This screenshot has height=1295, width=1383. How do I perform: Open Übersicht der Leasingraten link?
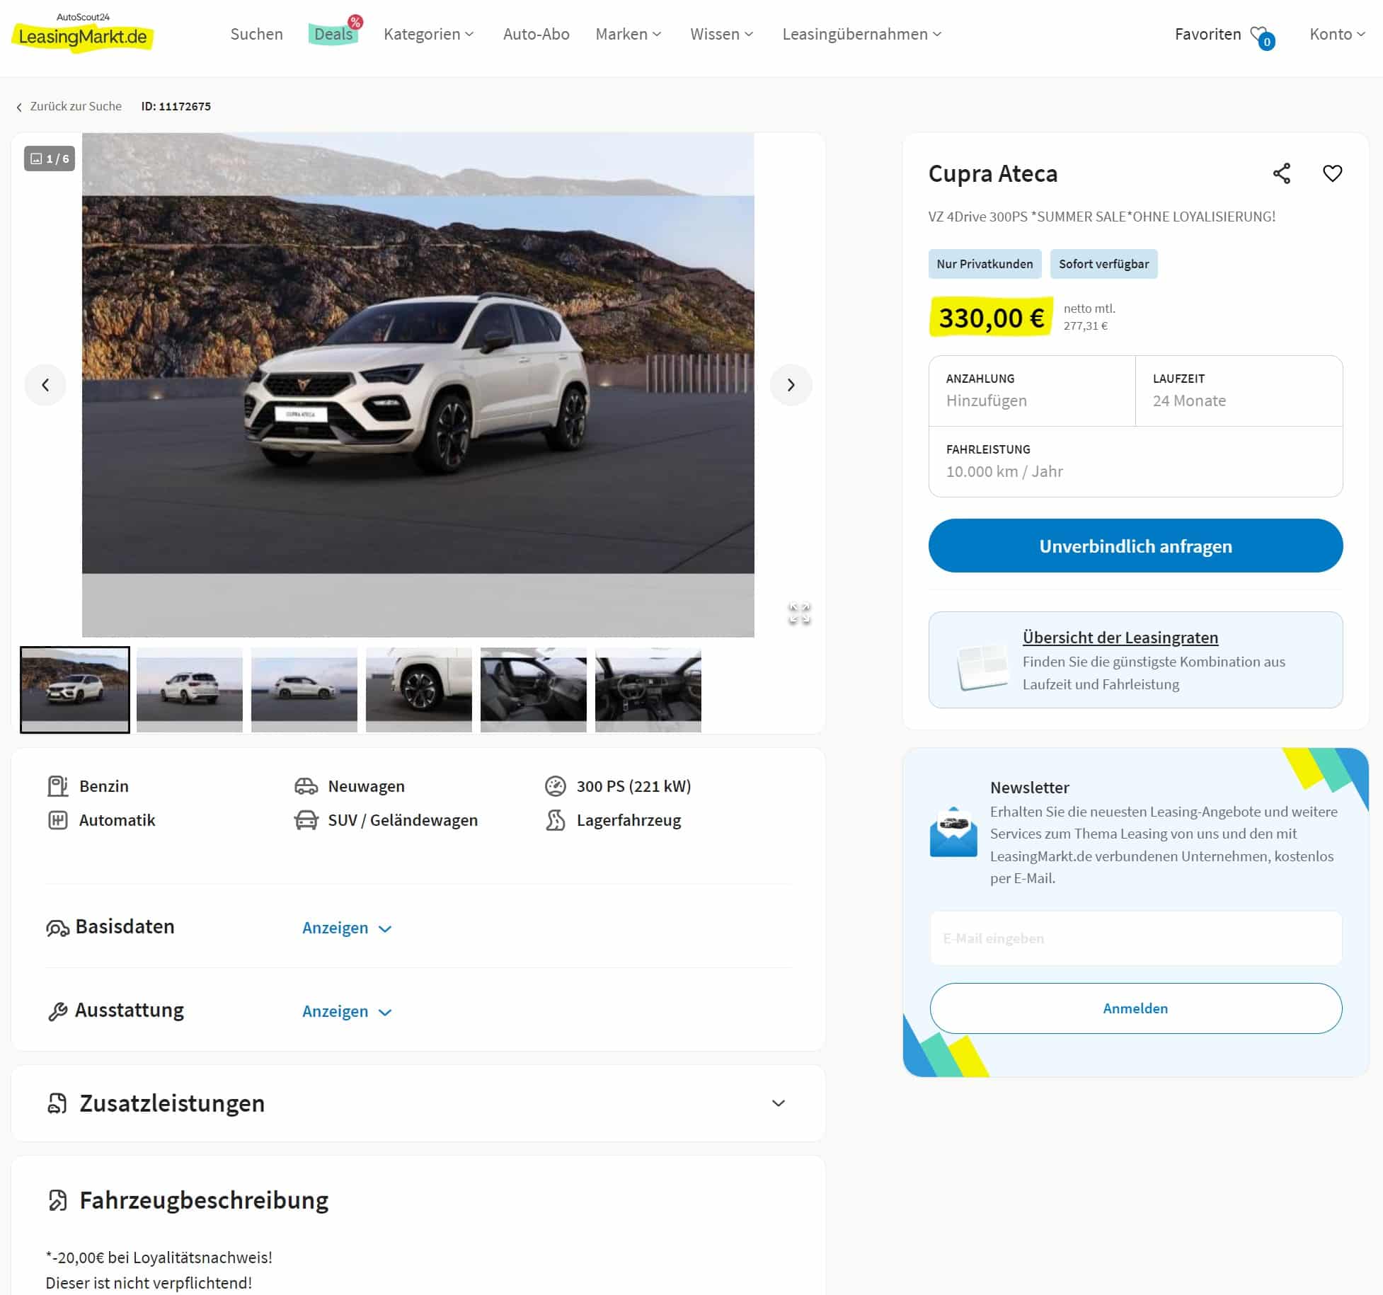(1120, 638)
